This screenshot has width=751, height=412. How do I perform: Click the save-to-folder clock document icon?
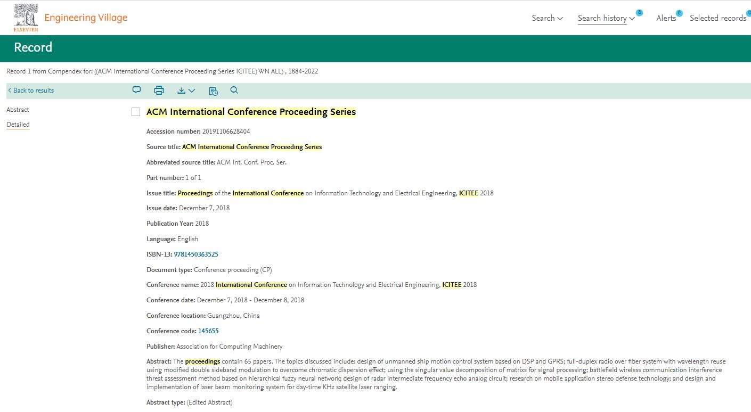click(x=214, y=91)
